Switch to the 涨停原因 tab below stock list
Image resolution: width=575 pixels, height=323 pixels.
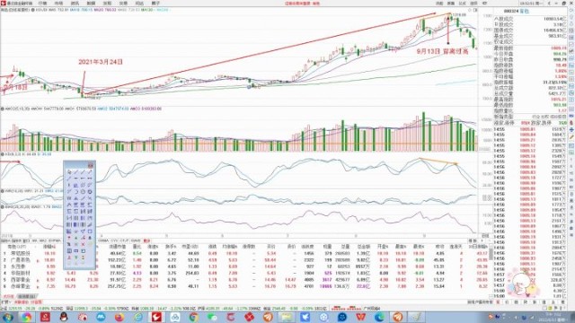(x=27, y=296)
